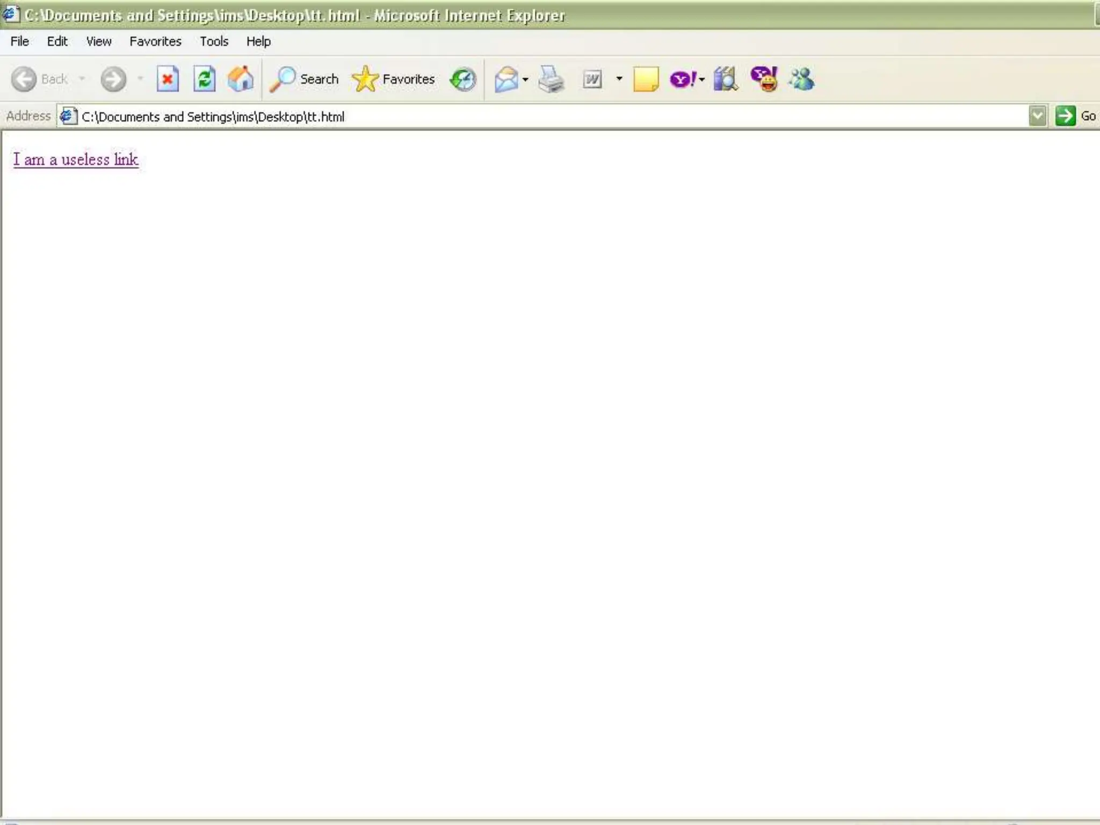Screen dimensions: 1100x825
Task: Expand the Edit with Word dropdown arrow
Action: [x=619, y=79]
